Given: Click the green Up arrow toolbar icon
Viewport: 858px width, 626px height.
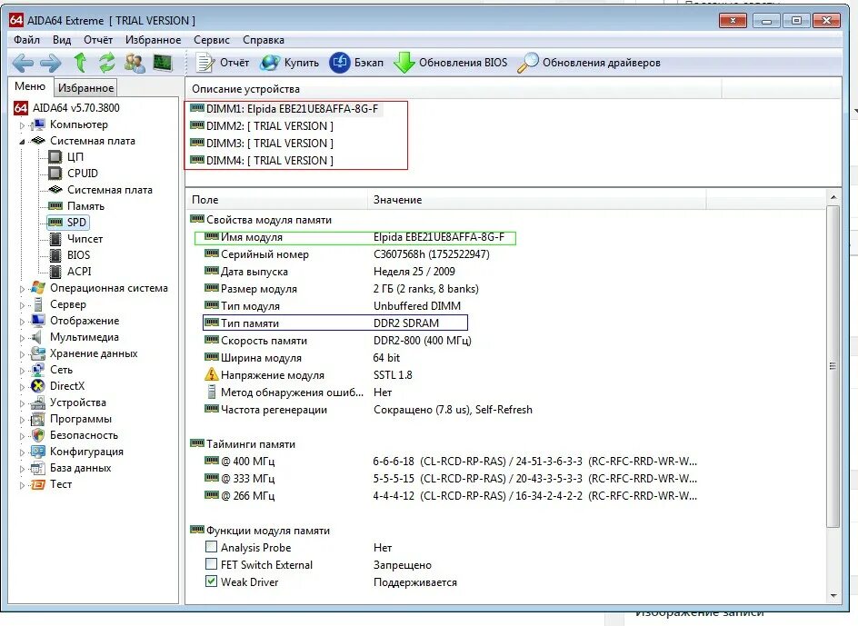Looking at the screenshot, I should tap(80, 63).
